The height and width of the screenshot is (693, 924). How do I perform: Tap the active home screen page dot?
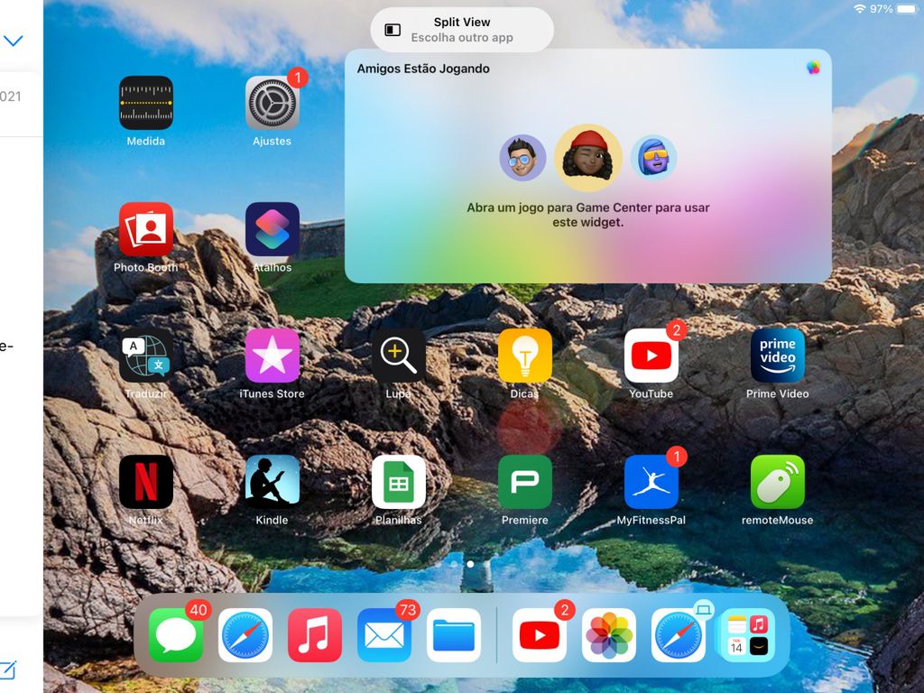click(470, 564)
